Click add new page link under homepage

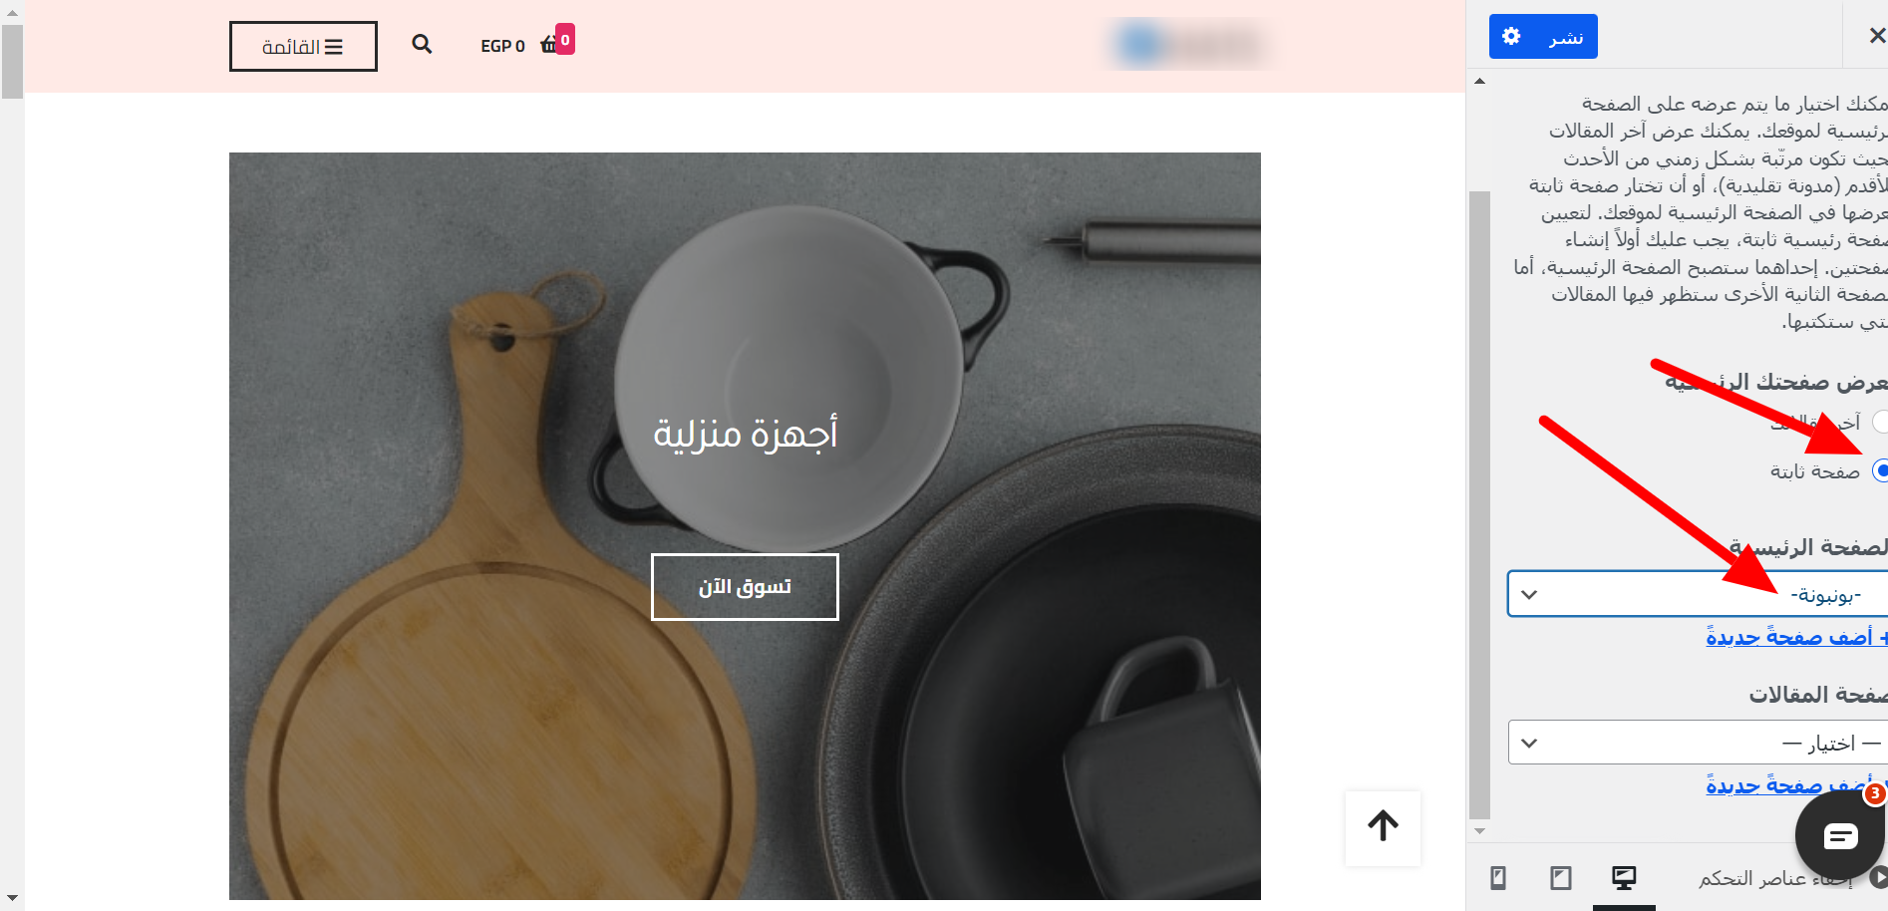[x=1796, y=637]
